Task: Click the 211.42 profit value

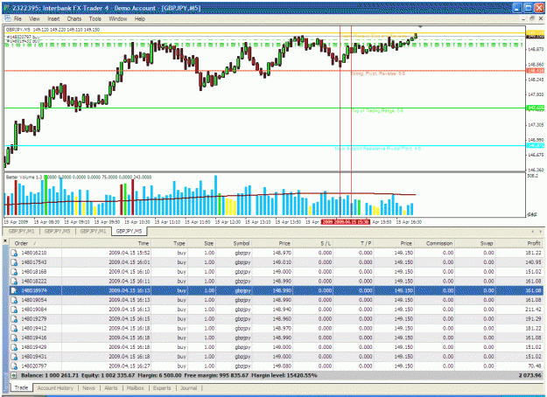Action: coord(532,310)
